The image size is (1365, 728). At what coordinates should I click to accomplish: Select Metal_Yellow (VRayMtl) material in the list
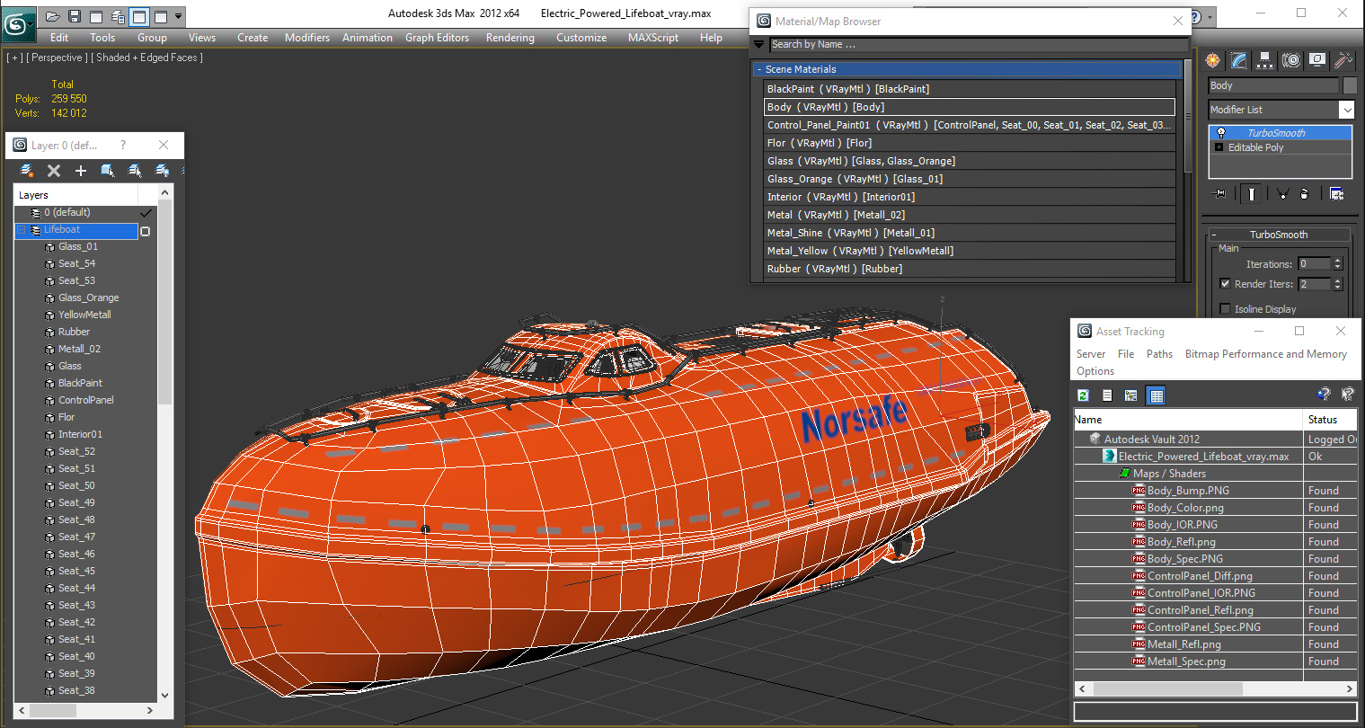tap(969, 251)
